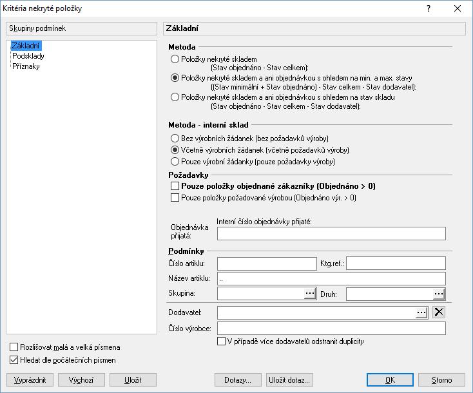Tick V případě více dodavatelů odstranit duplicity
This screenshot has height=393, width=473.
[222, 341]
